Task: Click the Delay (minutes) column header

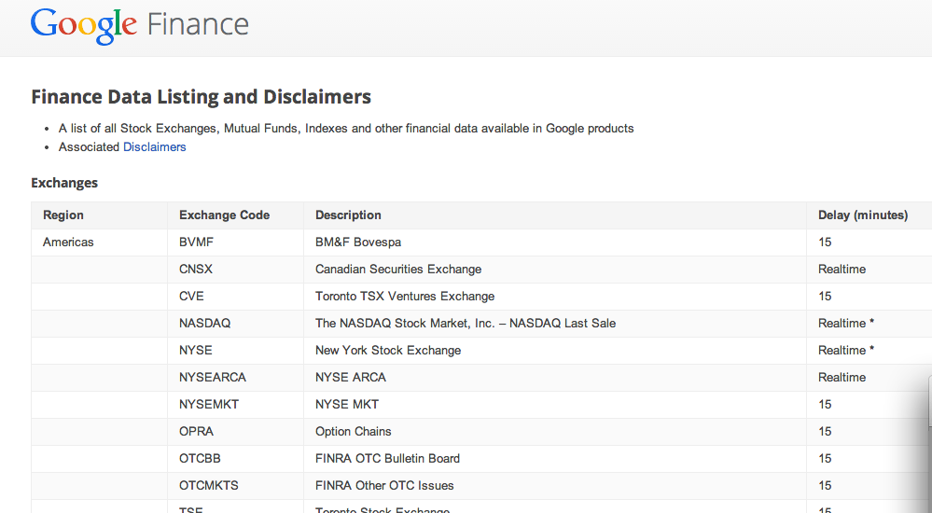Action: [862, 215]
